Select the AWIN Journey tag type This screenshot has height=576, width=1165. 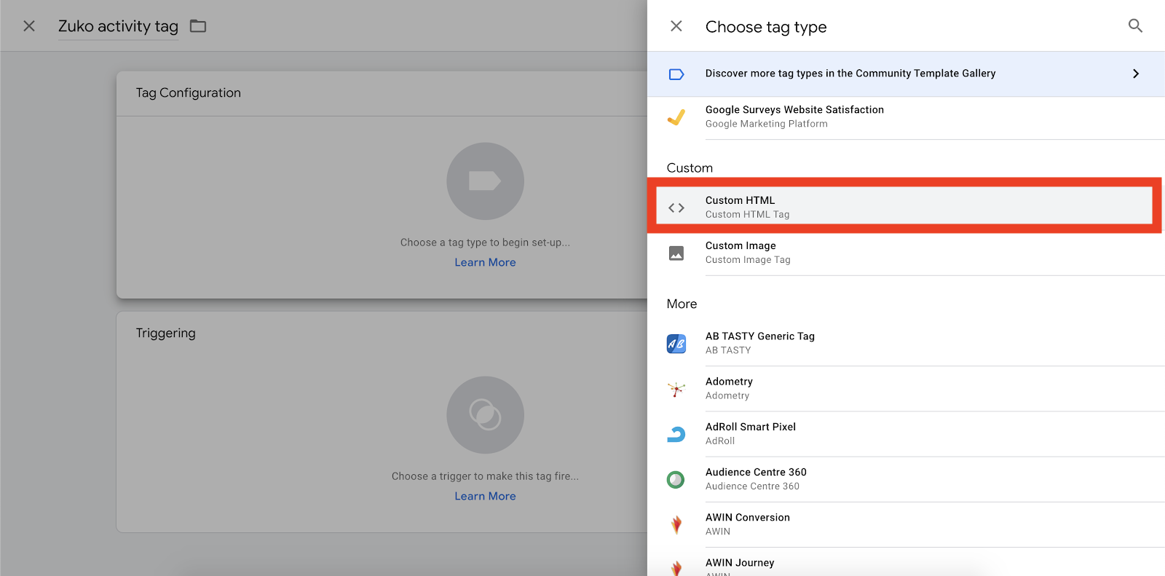(x=906, y=563)
